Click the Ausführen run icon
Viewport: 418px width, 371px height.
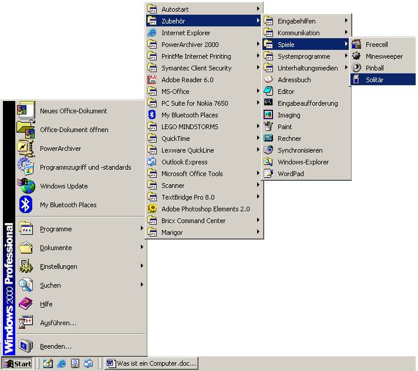point(26,322)
